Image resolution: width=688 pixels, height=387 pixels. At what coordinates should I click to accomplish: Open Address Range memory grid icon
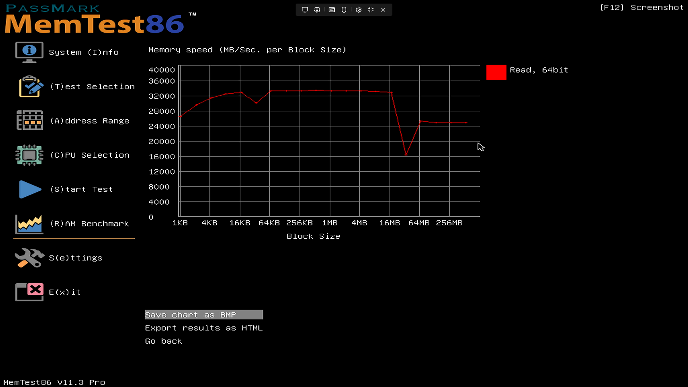point(29,120)
